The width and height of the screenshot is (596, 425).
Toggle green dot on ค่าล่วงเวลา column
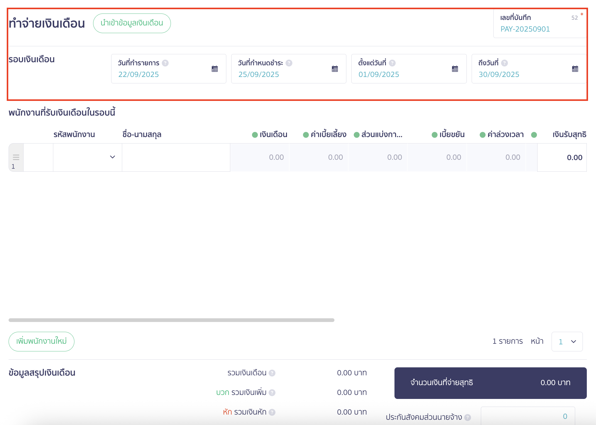pyautogui.click(x=482, y=135)
